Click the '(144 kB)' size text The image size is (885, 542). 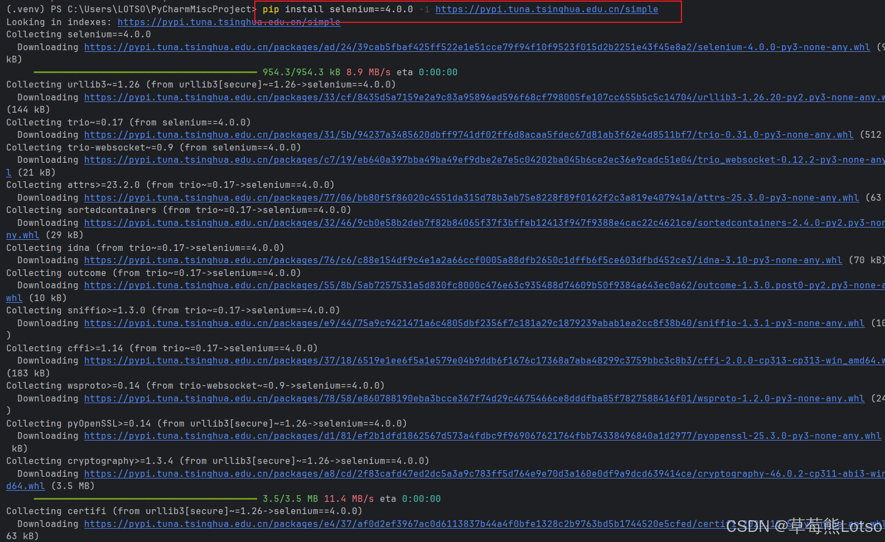pyautogui.click(x=28, y=110)
